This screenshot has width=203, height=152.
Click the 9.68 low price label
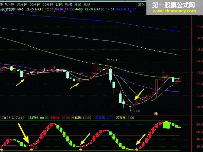click(137, 111)
